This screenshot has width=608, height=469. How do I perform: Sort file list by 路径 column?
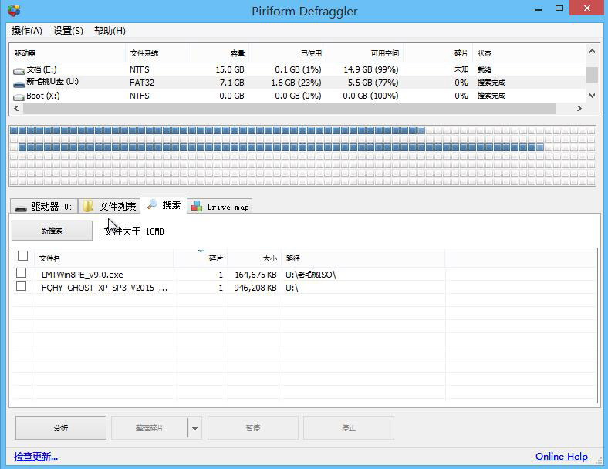coord(363,258)
